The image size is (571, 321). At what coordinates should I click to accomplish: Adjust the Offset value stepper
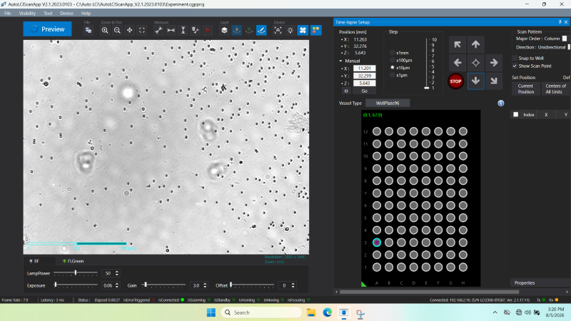pyautogui.click(x=293, y=285)
